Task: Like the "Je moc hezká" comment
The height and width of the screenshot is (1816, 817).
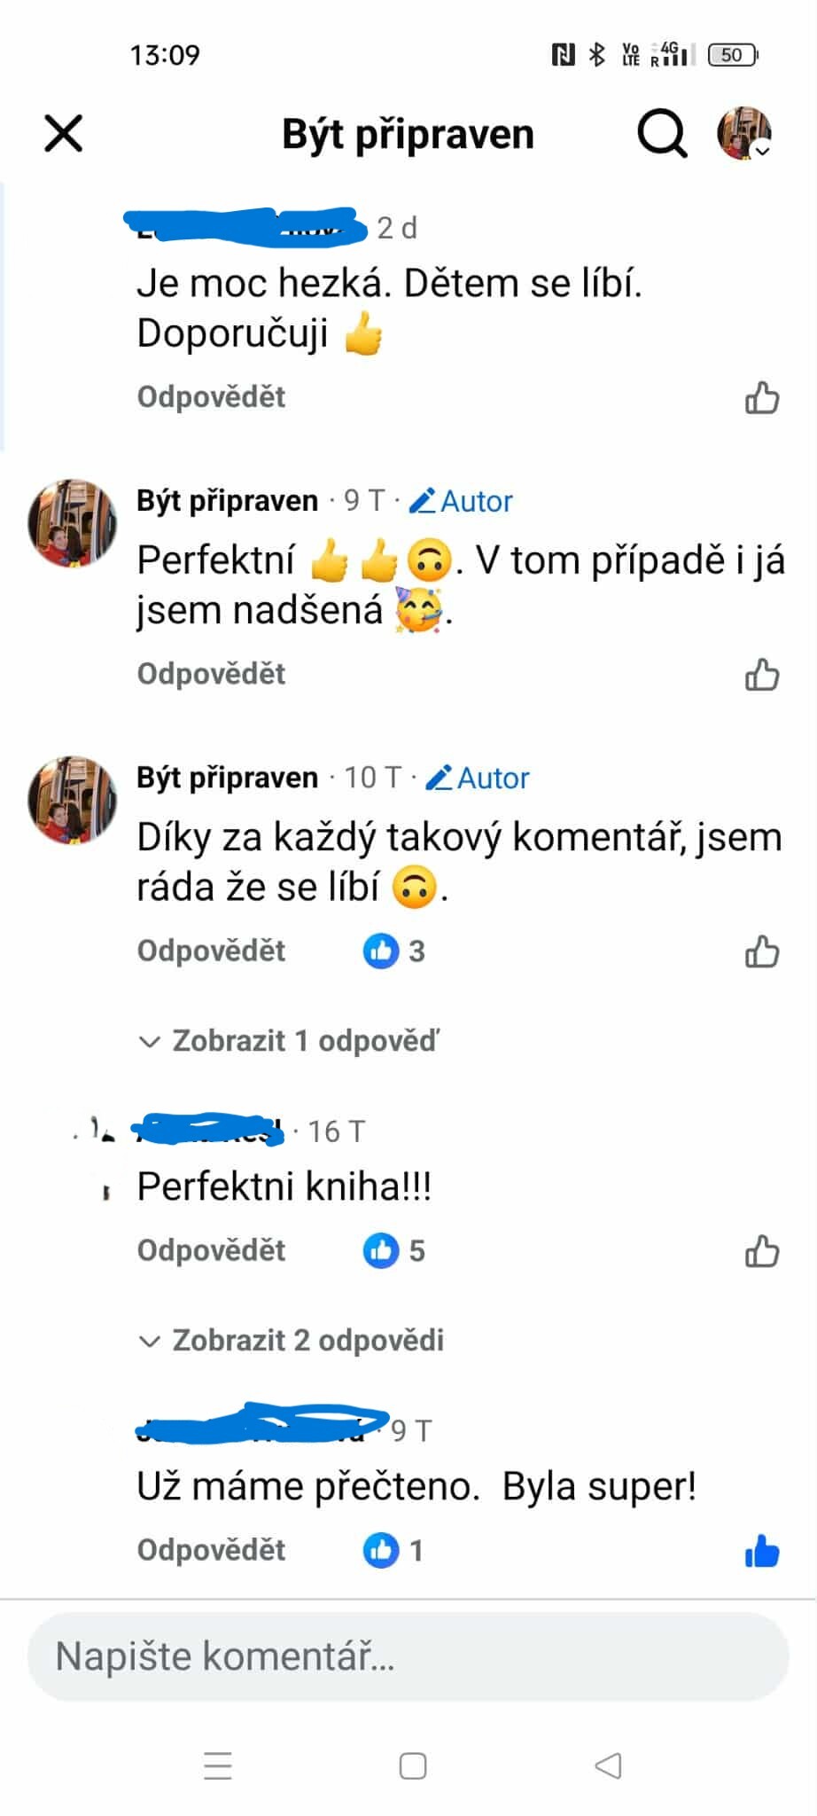Action: tap(761, 398)
